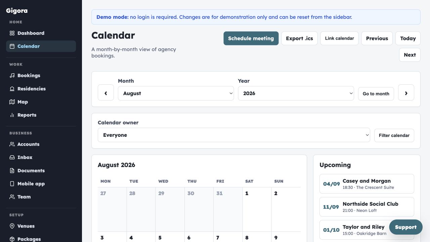The height and width of the screenshot is (242, 430).
Task: Open the Northside Social Club booking
Action: click(367, 207)
